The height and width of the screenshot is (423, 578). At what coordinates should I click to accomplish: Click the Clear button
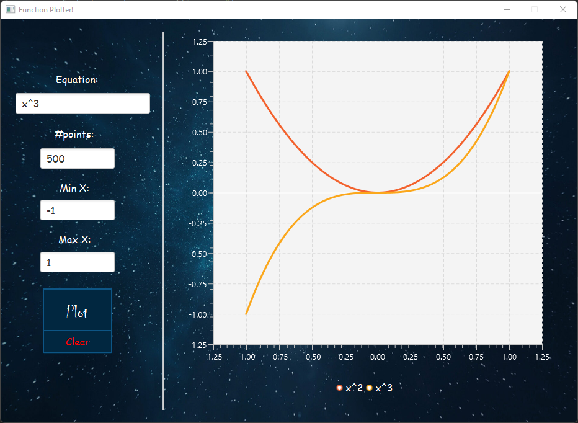point(78,341)
